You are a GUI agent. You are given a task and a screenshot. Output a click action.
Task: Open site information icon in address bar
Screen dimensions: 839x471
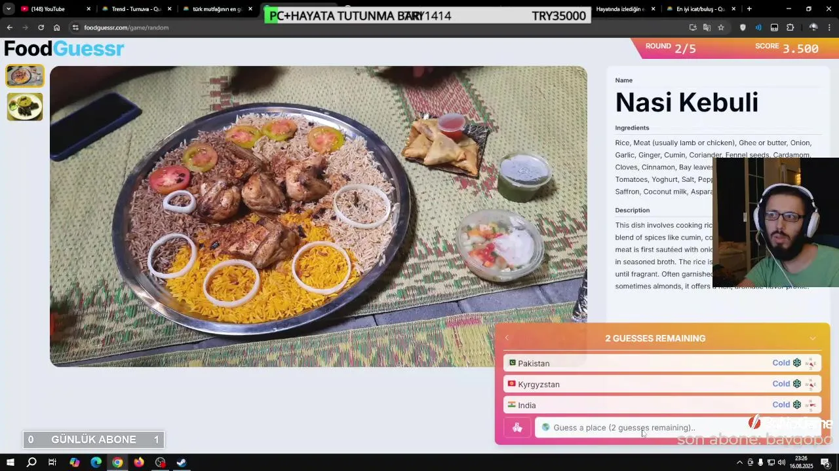[x=75, y=27]
